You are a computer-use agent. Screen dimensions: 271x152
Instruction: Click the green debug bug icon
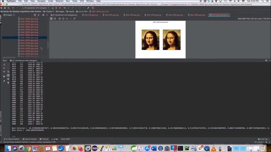click(x=56, y=8)
